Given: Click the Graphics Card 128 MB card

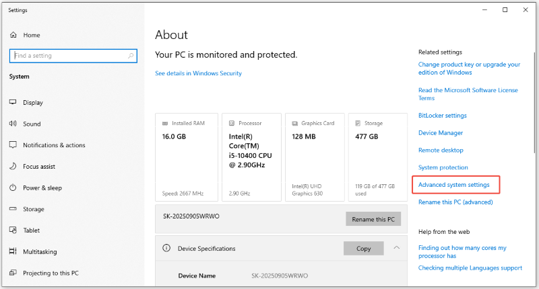Looking at the screenshot, I should click(315, 157).
